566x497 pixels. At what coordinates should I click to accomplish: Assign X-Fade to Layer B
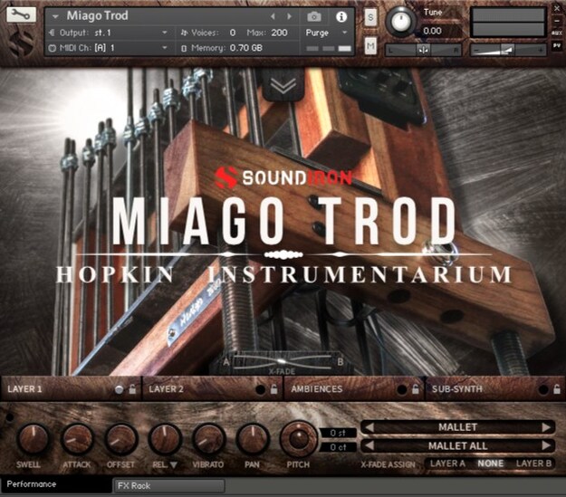[533, 464]
